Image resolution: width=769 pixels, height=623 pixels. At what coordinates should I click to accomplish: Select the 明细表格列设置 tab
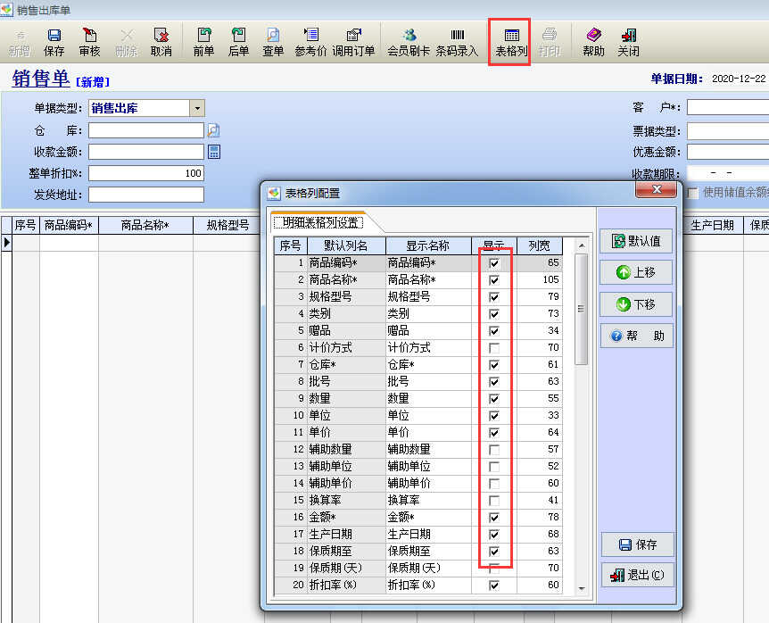coord(318,223)
